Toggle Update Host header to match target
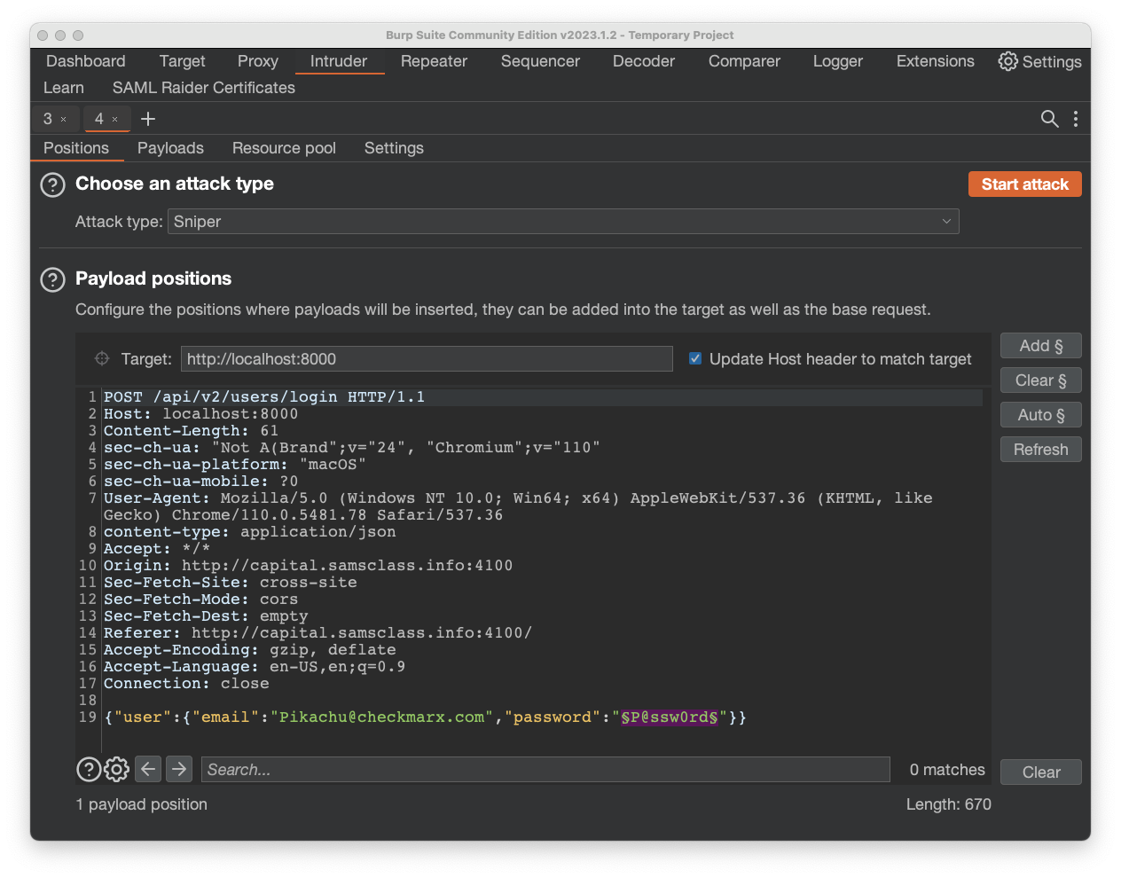 click(x=695, y=358)
